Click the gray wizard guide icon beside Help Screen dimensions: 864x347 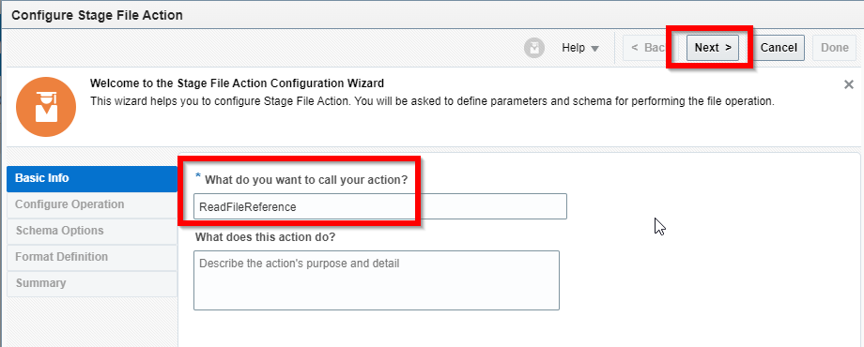534,48
